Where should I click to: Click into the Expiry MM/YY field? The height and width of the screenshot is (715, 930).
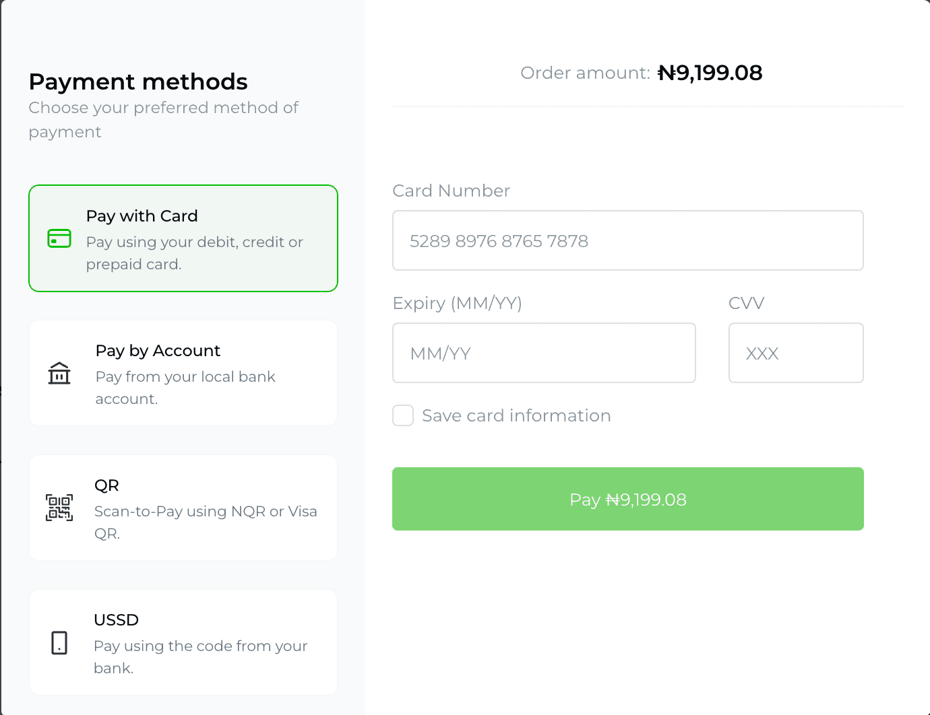pos(544,353)
